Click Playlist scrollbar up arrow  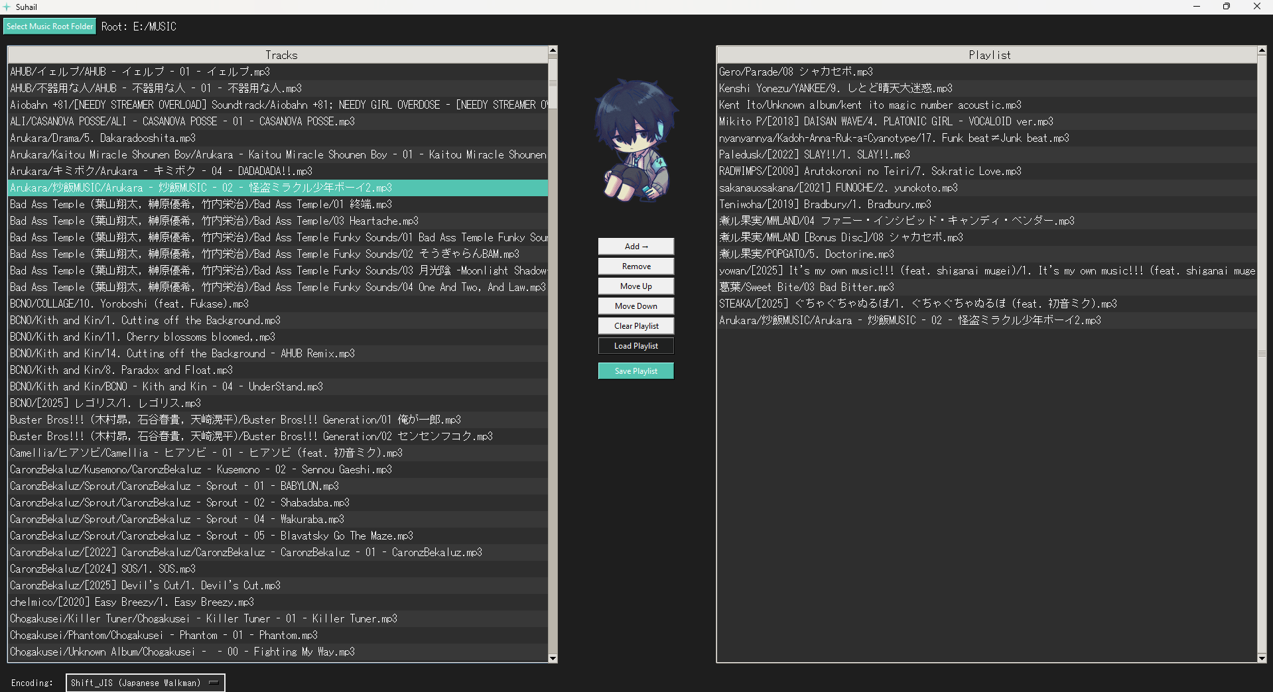1262,50
